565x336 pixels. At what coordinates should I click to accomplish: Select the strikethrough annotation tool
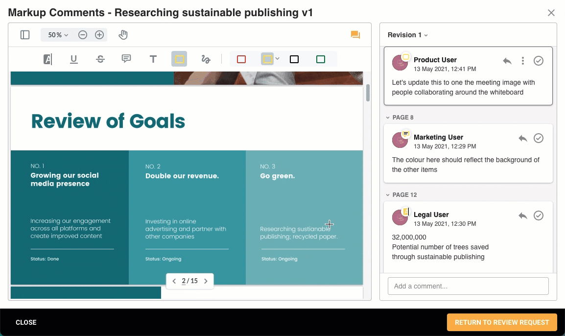click(x=100, y=59)
